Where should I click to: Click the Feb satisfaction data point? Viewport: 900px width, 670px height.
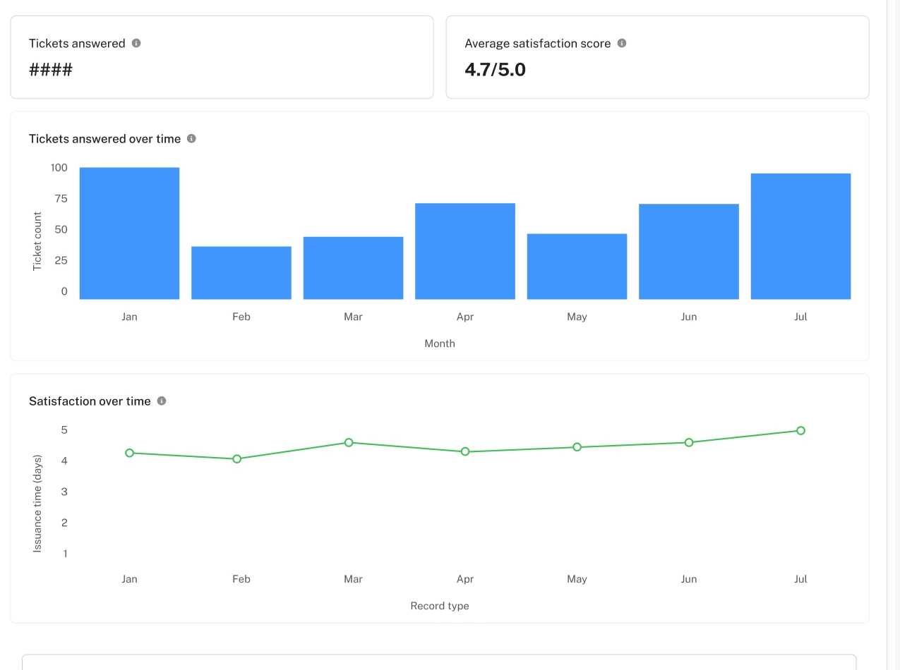click(x=237, y=459)
